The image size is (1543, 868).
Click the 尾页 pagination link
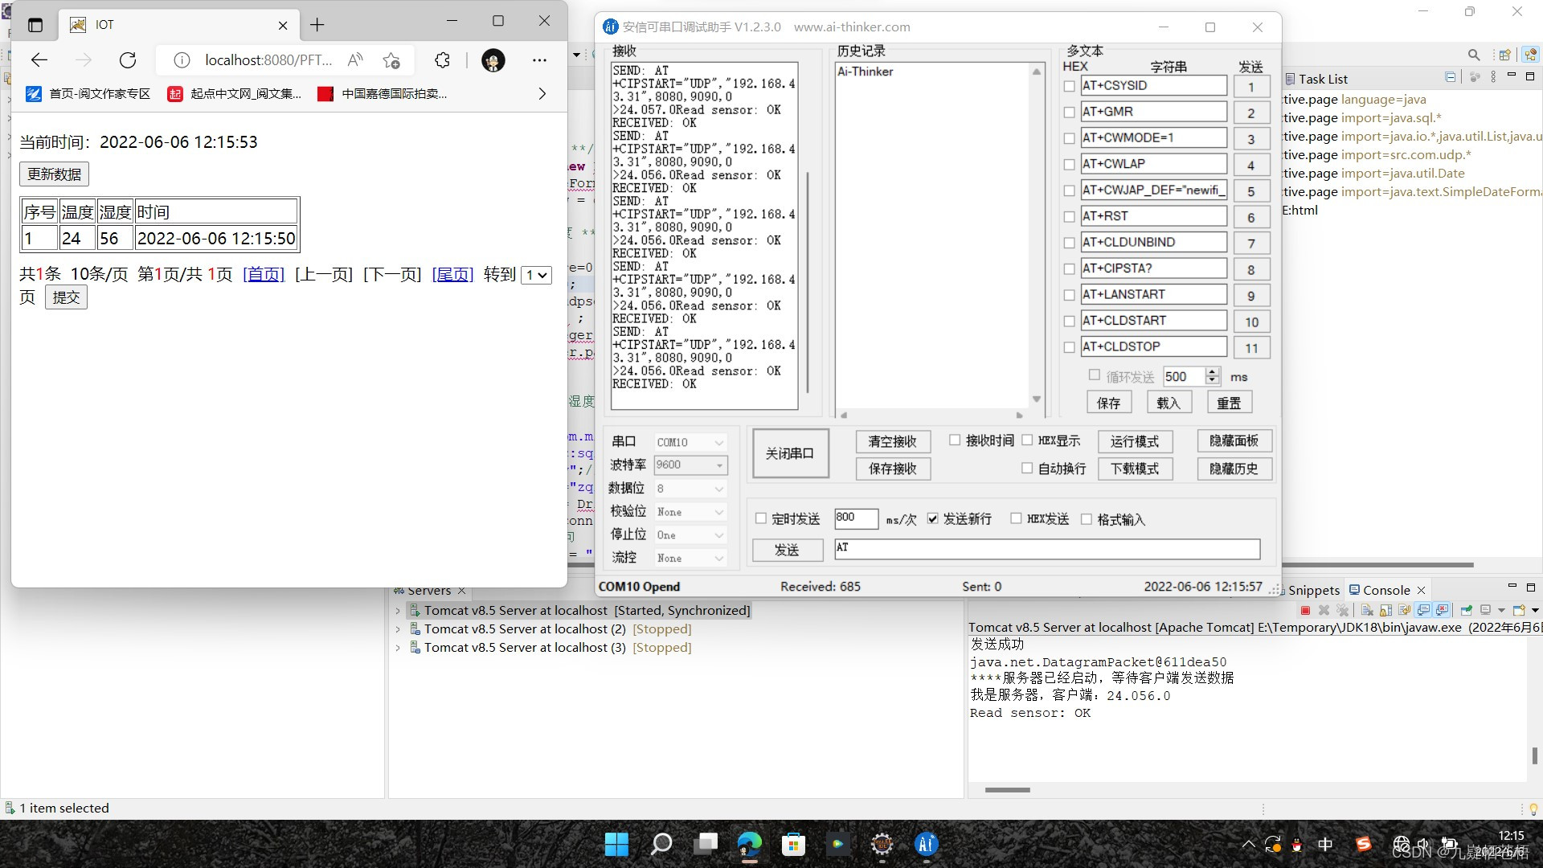pyautogui.click(x=452, y=275)
